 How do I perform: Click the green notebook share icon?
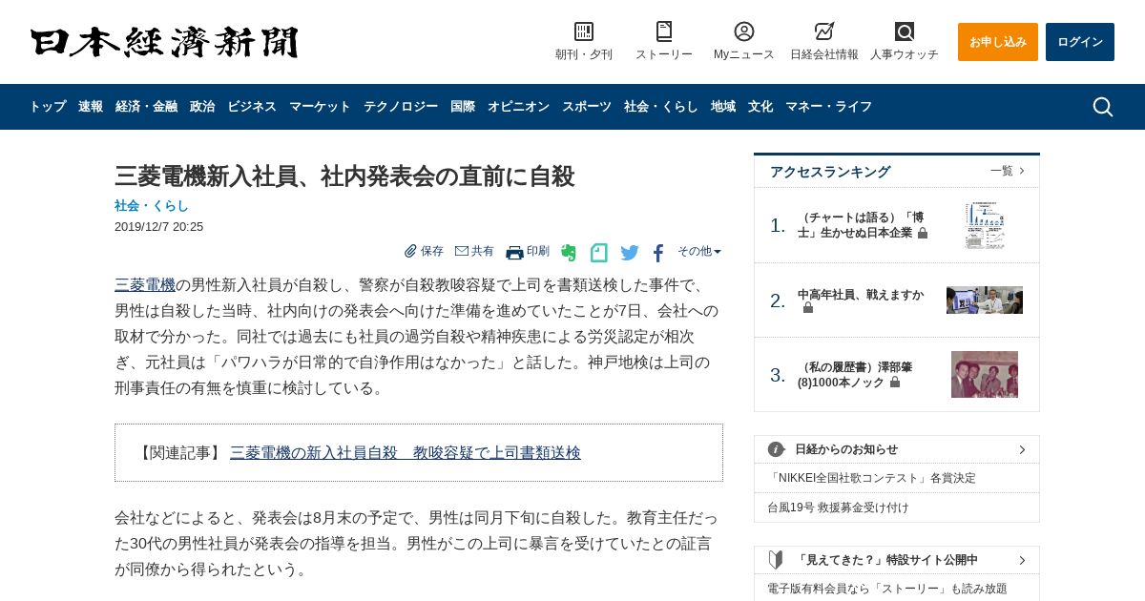598,253
